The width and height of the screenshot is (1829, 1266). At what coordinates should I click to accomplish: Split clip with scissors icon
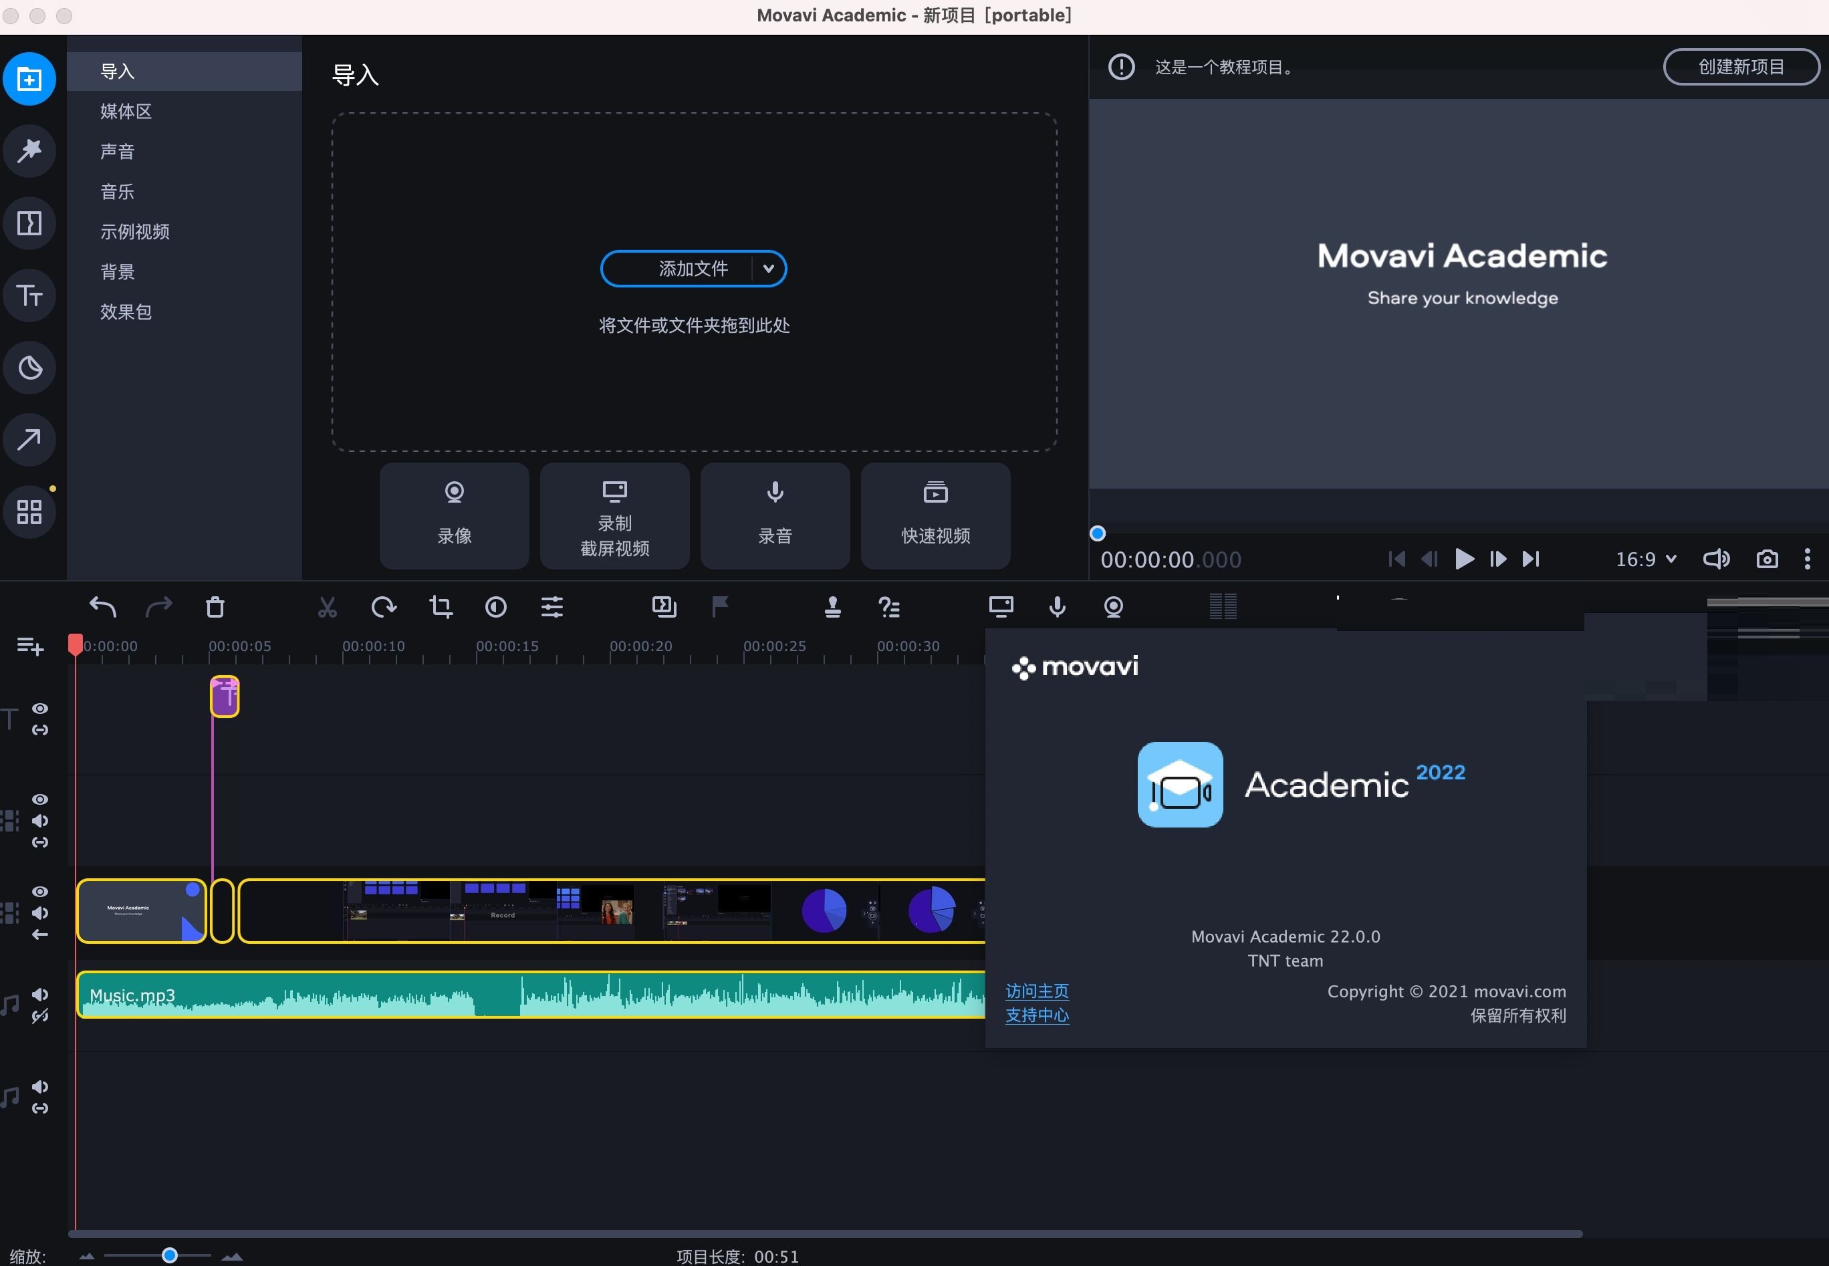327,607
